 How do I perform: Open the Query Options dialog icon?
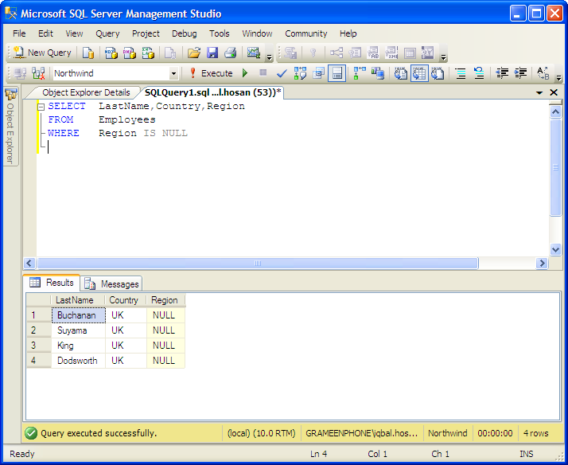click(x=318, y=73)
